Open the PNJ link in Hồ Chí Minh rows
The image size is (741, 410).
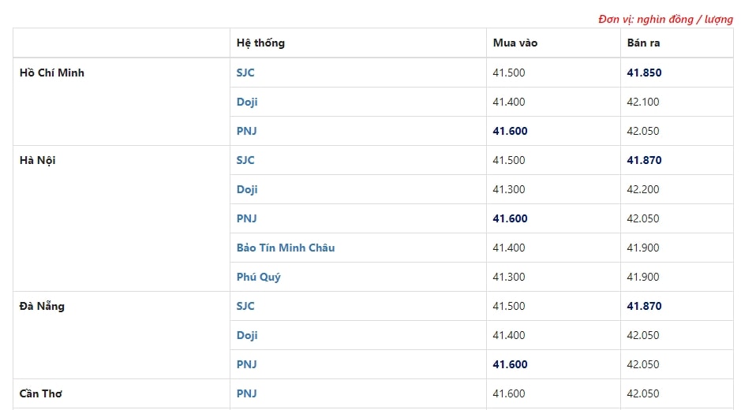246,132
